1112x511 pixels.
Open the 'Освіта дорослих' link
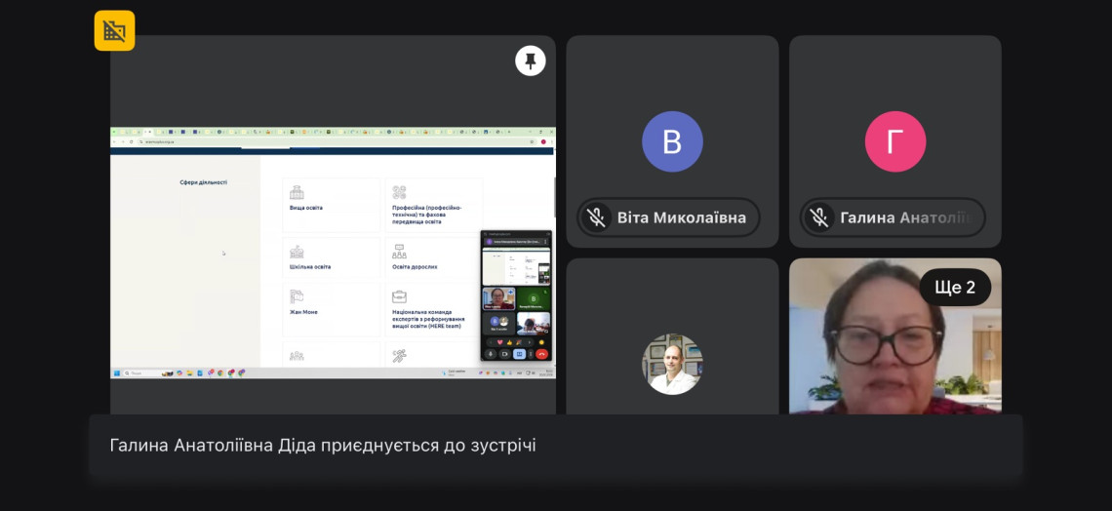coord(415,266)
